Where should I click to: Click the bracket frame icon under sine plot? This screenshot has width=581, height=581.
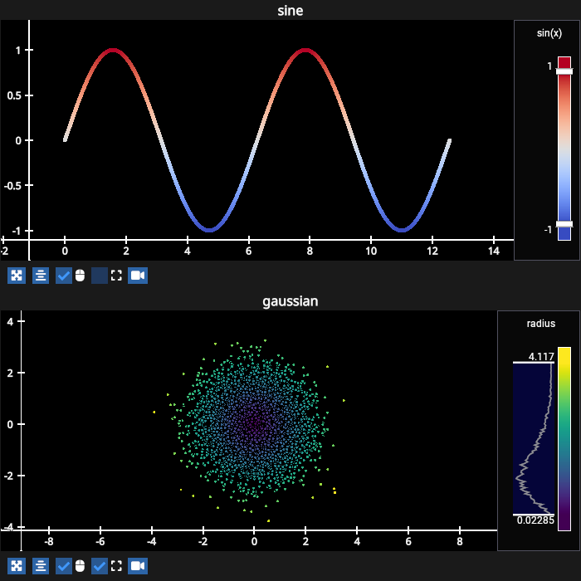point(116,276)
